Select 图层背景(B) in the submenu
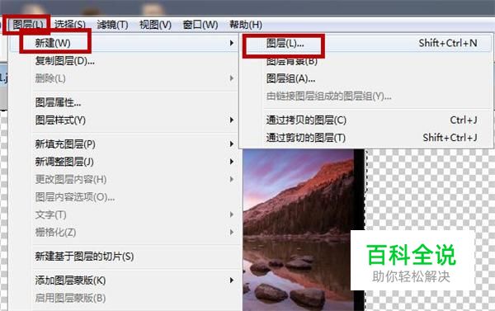The width and height of the screenshot is (495, 311). click(x=292, y=60)
